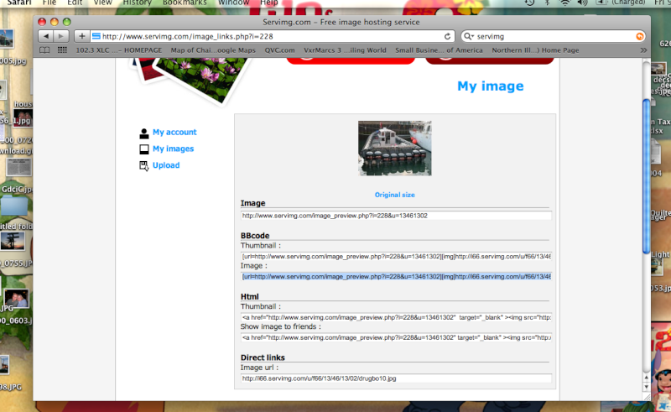Open the Edit menu
Screen dimensions: 671x412
click(x=75, y=3)
